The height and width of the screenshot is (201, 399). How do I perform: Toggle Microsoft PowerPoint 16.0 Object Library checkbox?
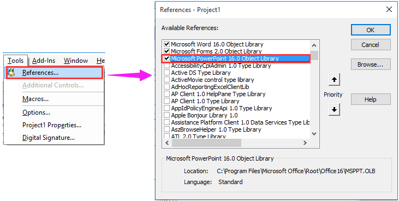click(166, 58)
